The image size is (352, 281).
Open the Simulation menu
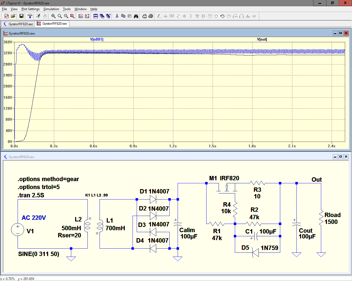[x=51, y=9]
